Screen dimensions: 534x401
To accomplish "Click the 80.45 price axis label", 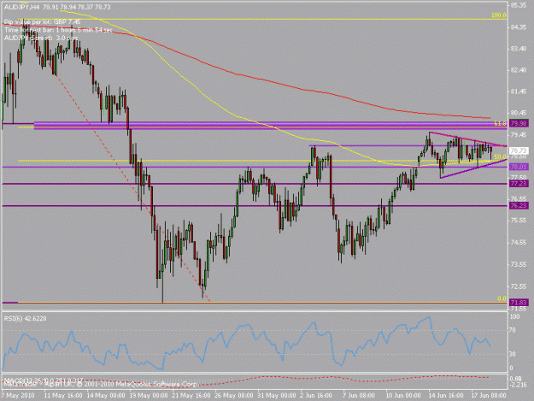I will (519, 113).
